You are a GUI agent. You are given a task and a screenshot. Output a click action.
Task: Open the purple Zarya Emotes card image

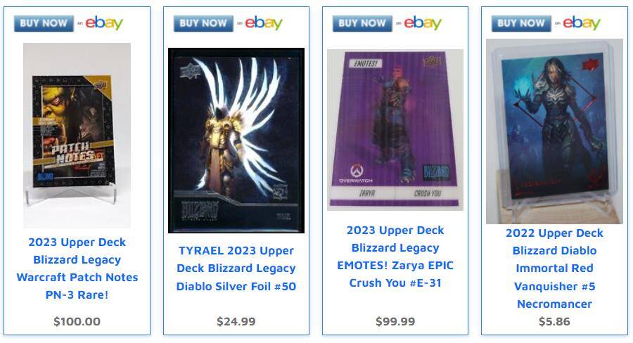pos(395,130)
